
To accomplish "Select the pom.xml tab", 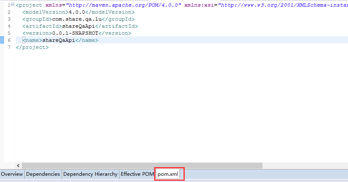I will 168,174.
